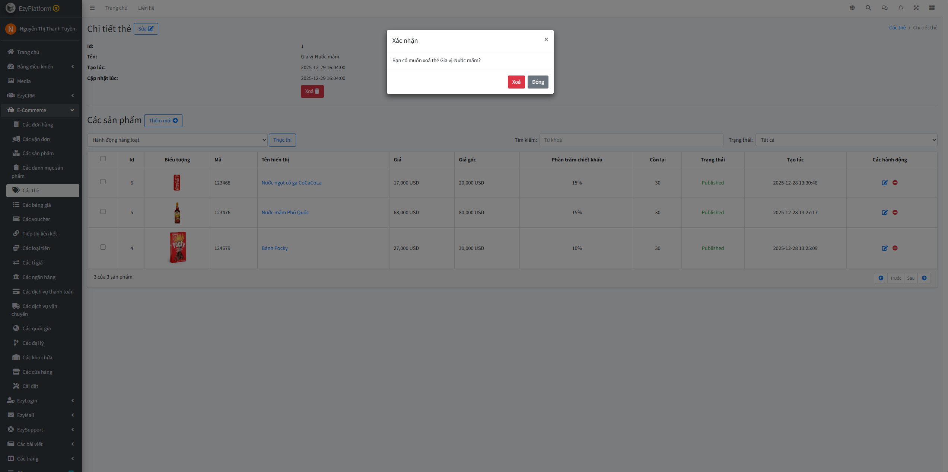
Task: Click the Từ khoá search field
Action: [631, 140]
